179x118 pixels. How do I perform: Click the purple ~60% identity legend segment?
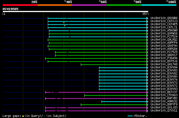pyautogui.click(x=89, y=5)
